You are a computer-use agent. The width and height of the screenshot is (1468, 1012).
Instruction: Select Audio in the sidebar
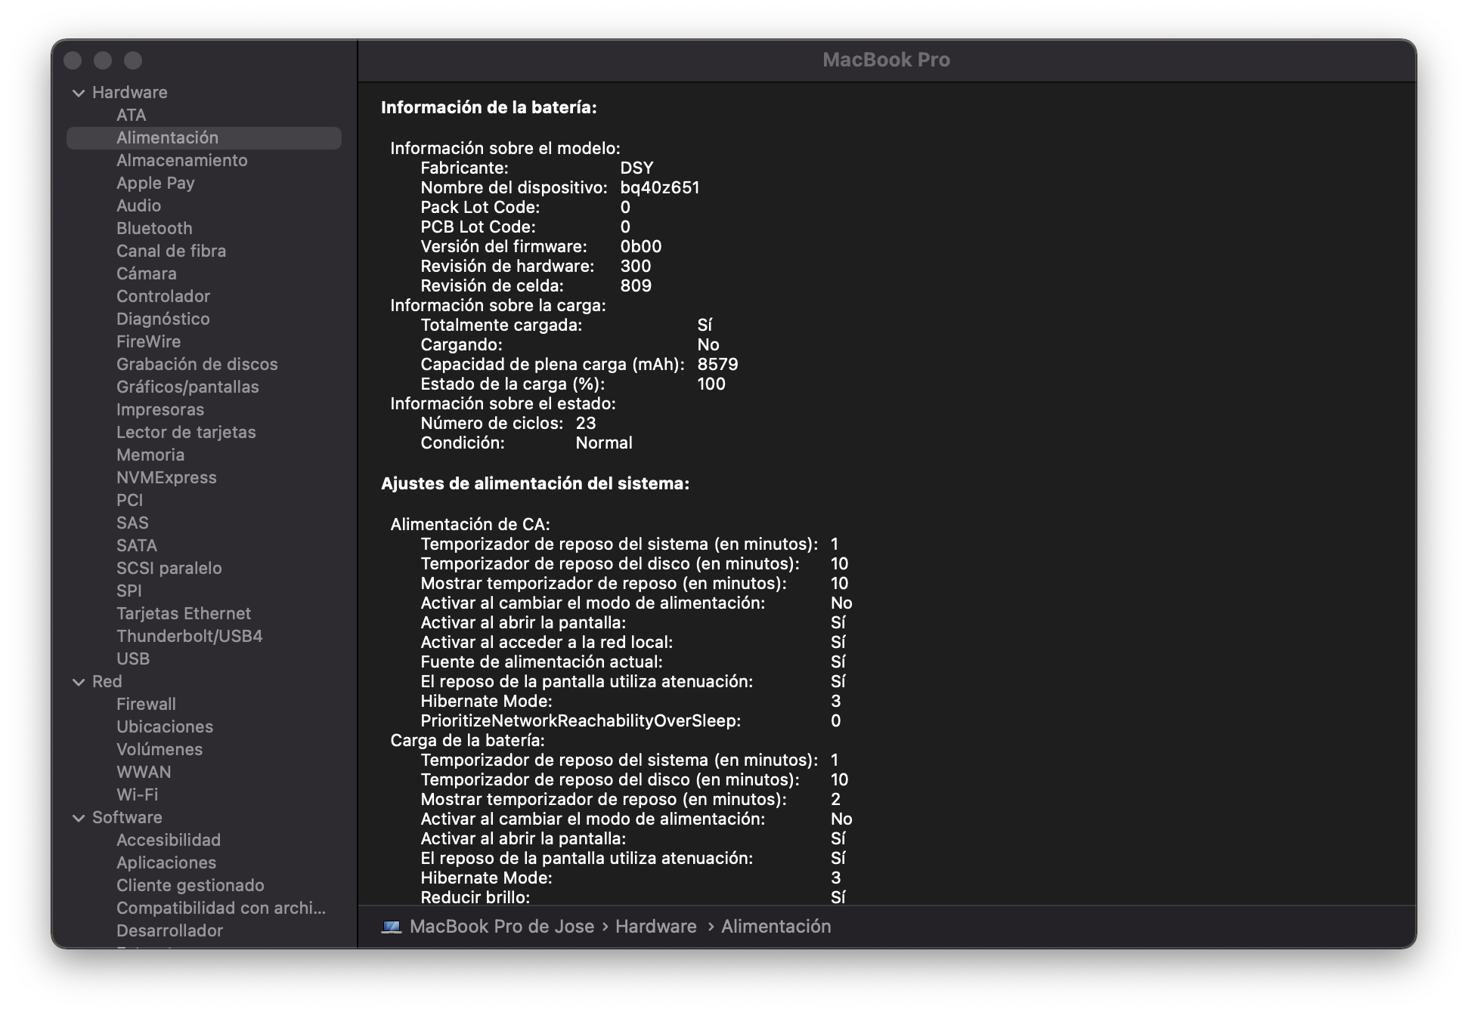pyautogui.click(x=138, y=205)
